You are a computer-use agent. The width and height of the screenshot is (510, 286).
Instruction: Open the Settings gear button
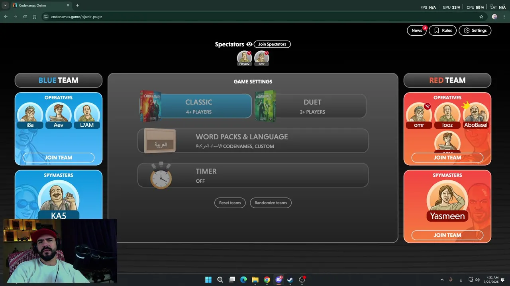(475, 30)
